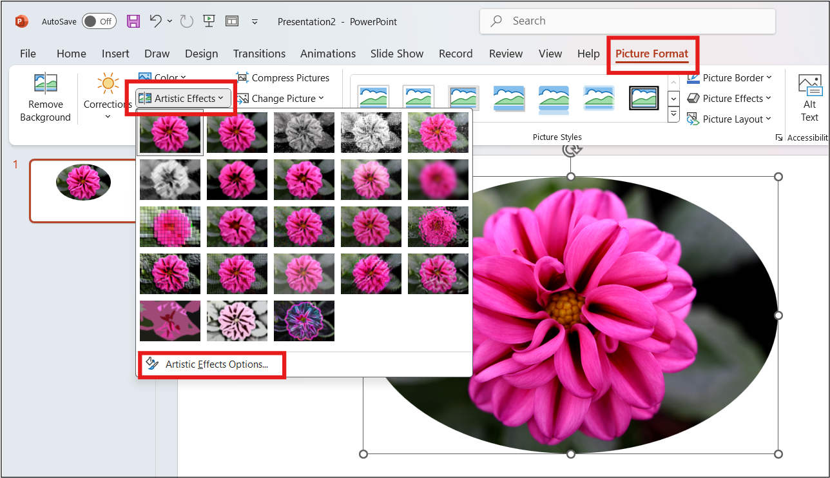Open the Review tab
This screenshot has width=830, height=478.
tap(506, 54)
